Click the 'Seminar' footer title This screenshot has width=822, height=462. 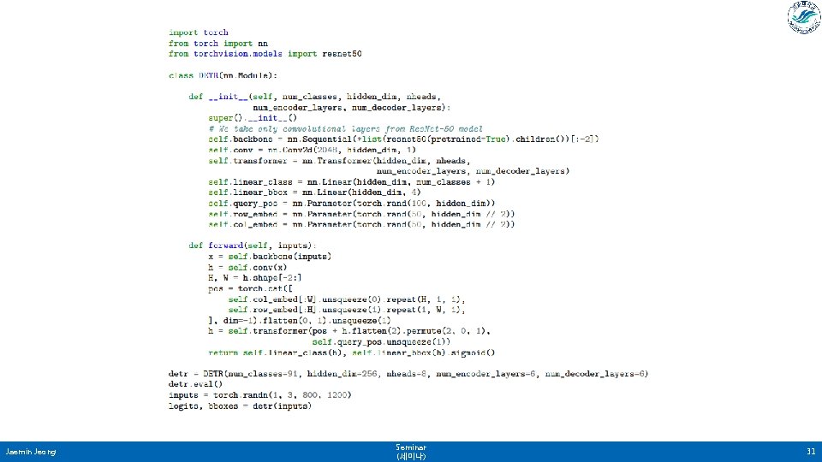pos(411,447)
